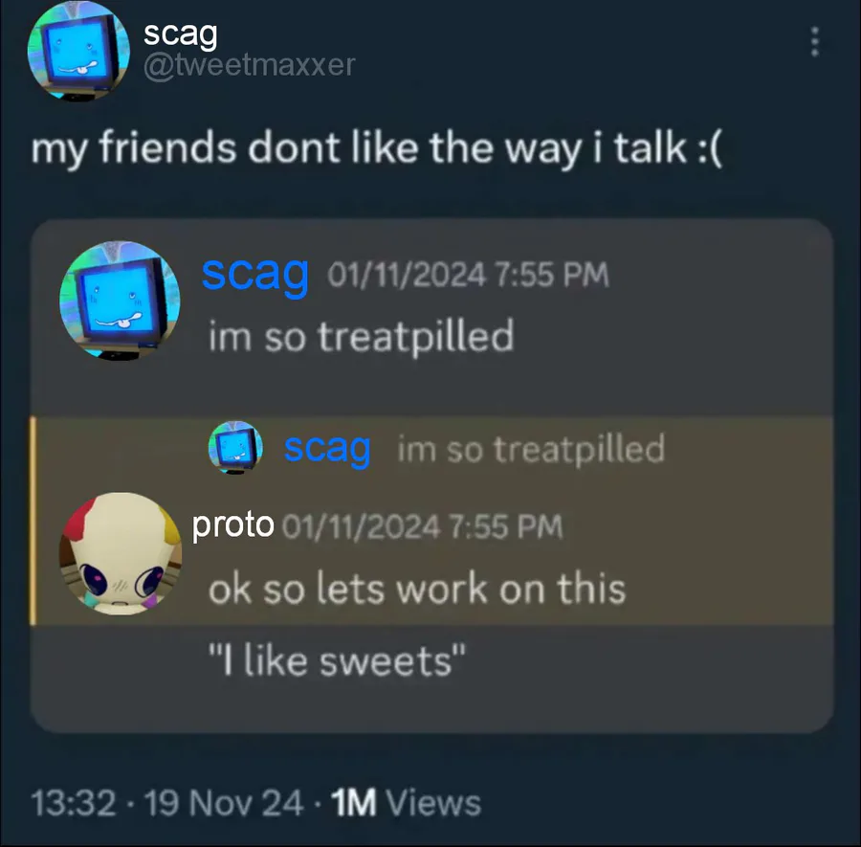The height and width of the screenshot is (847, 861).
Task: Open the 13:32 · 19 Nov 24 timestamp
Action: pos(166,803)
